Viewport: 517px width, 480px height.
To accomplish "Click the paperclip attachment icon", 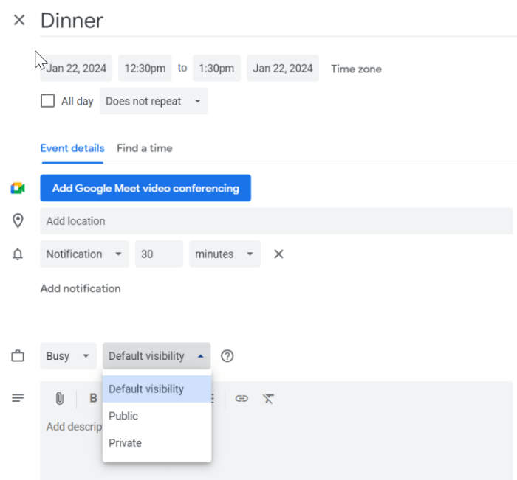I will click(60, 398).
